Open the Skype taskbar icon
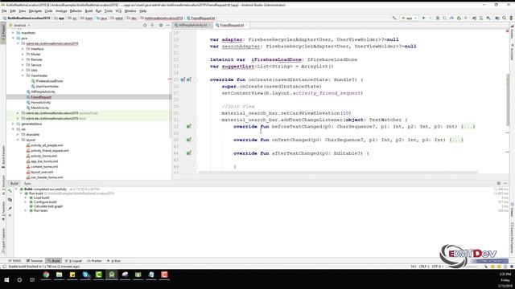 (x=86, y=275)
